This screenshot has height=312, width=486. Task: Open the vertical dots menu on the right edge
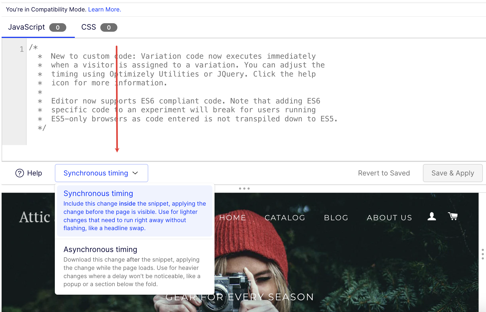[483, 254]
